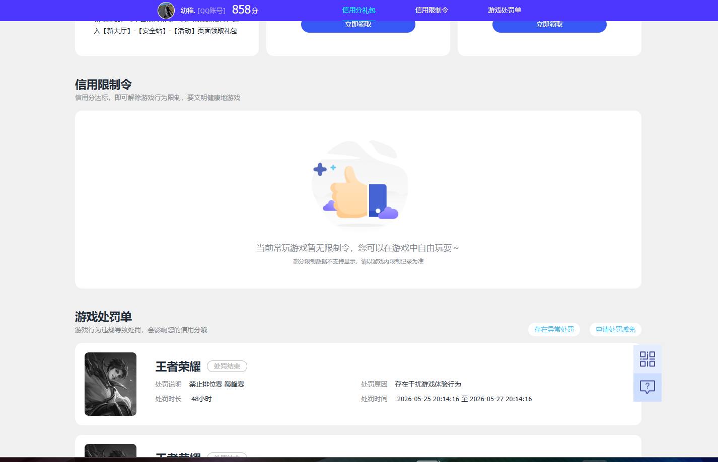Image resolution: width=718 pixels, height=462 pixels.
Task: Click the 当前常玩游戏暂无限制令 message
Action: coord(357,248)
